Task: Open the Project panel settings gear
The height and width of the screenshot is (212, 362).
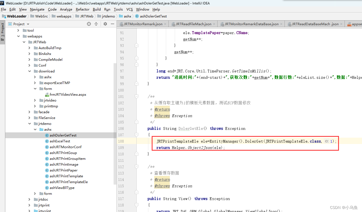Action: tap(105, 24)
